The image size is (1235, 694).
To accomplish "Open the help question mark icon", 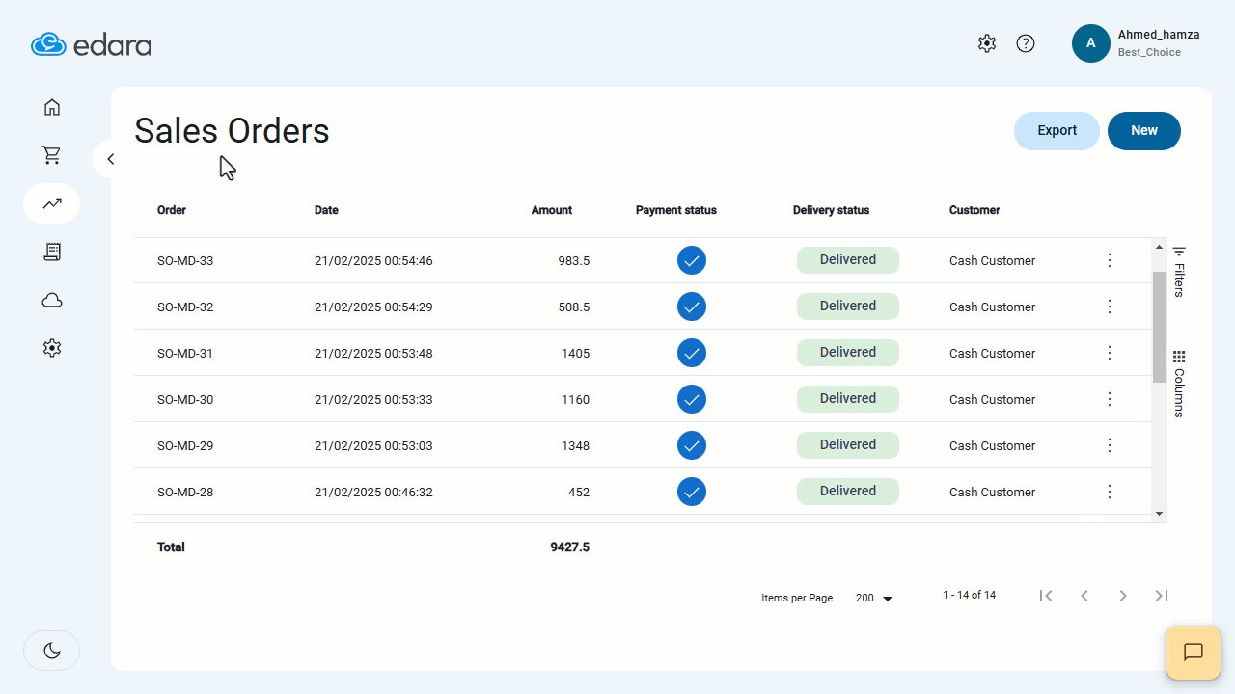I will click(1026, 43).
